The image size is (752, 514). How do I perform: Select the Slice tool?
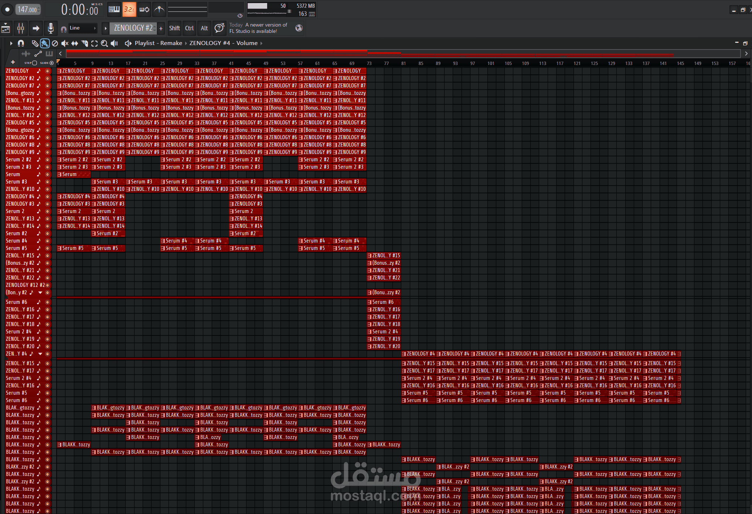click(x=85, y=44)
